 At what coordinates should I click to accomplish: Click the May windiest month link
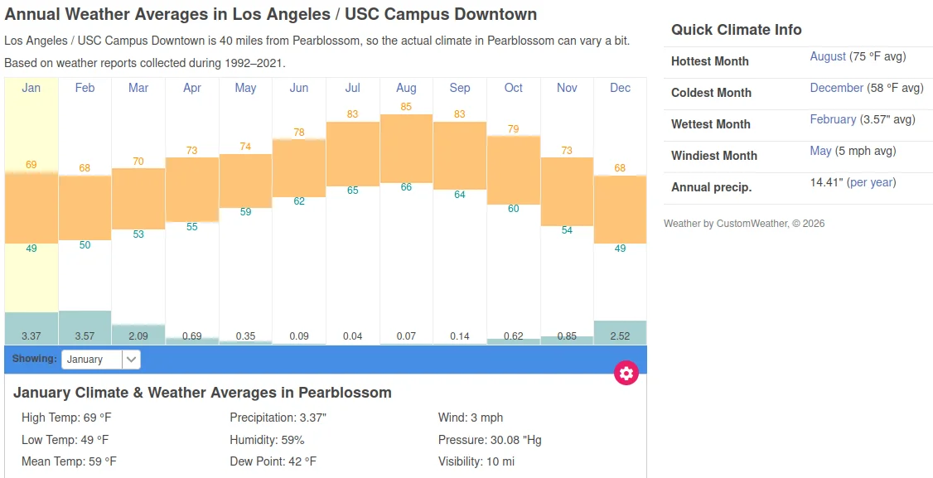coord(820,151)
